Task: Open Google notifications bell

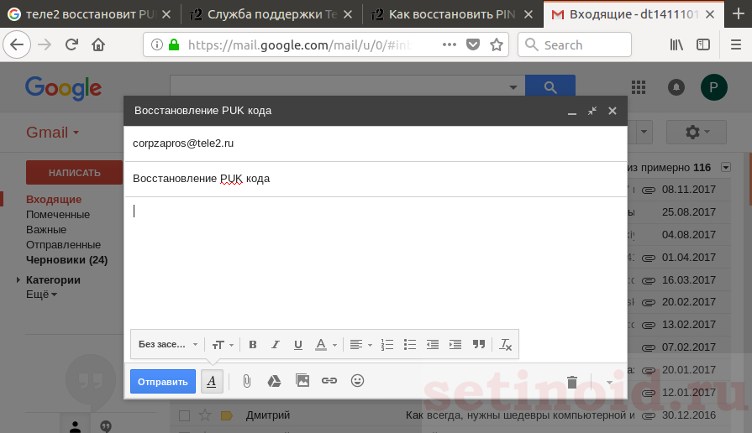Action: 676,87
